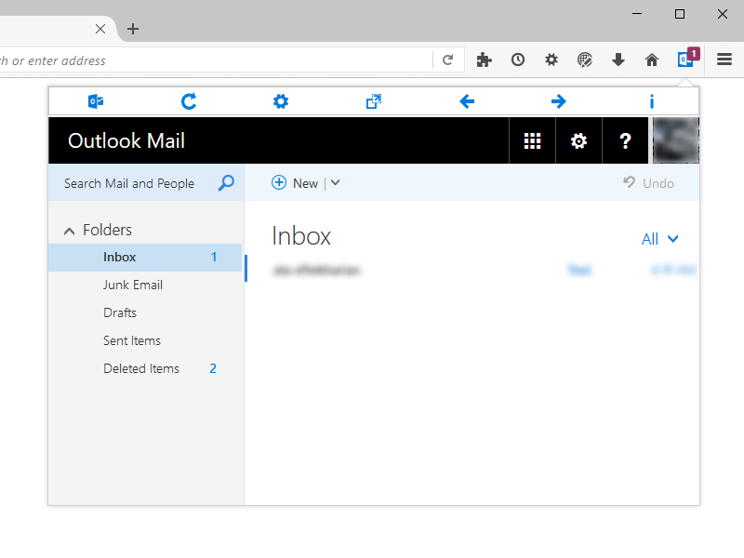Open browser downloads arrow icon
Viewport: 744px width, 558px height.
pyautogui.click(x=618, y=60)
